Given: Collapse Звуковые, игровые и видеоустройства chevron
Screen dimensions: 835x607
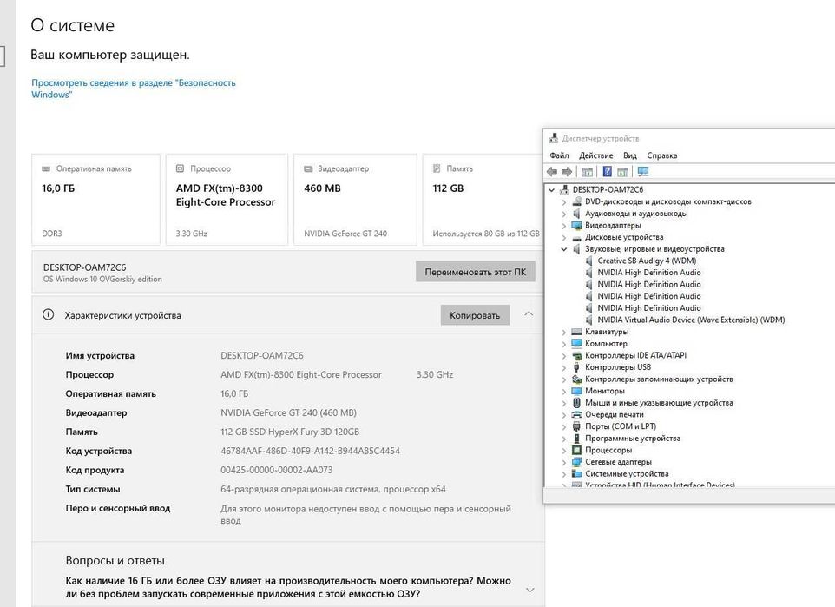Looking at the screenshot, I should [564, 249].
